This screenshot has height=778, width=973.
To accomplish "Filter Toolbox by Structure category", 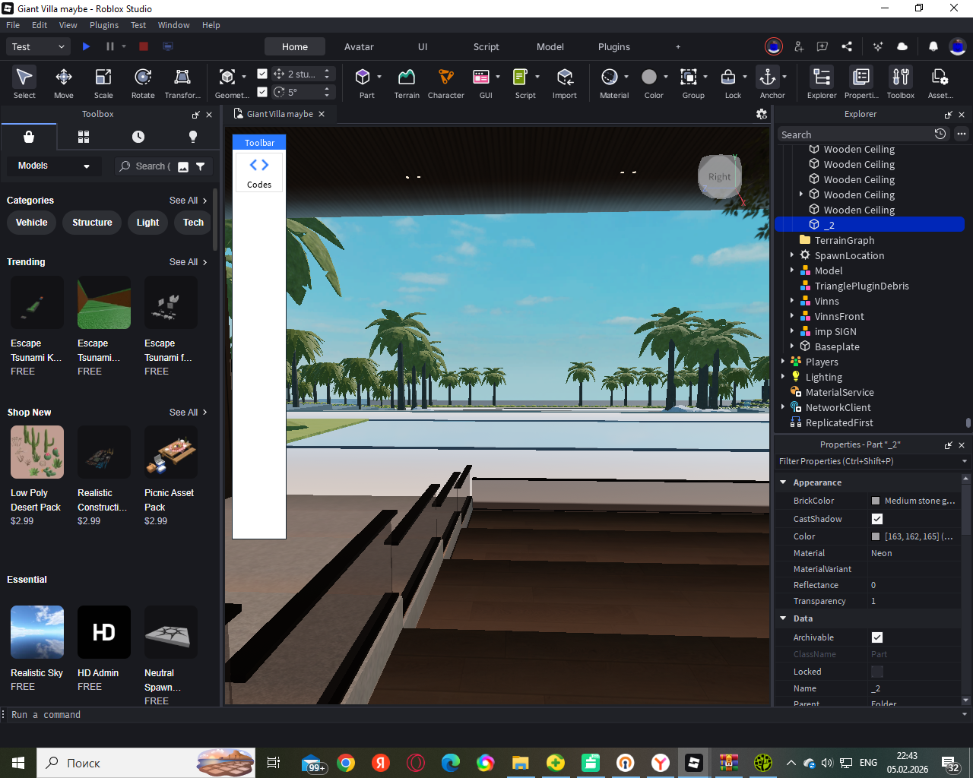I will click(x=92, y=223).
